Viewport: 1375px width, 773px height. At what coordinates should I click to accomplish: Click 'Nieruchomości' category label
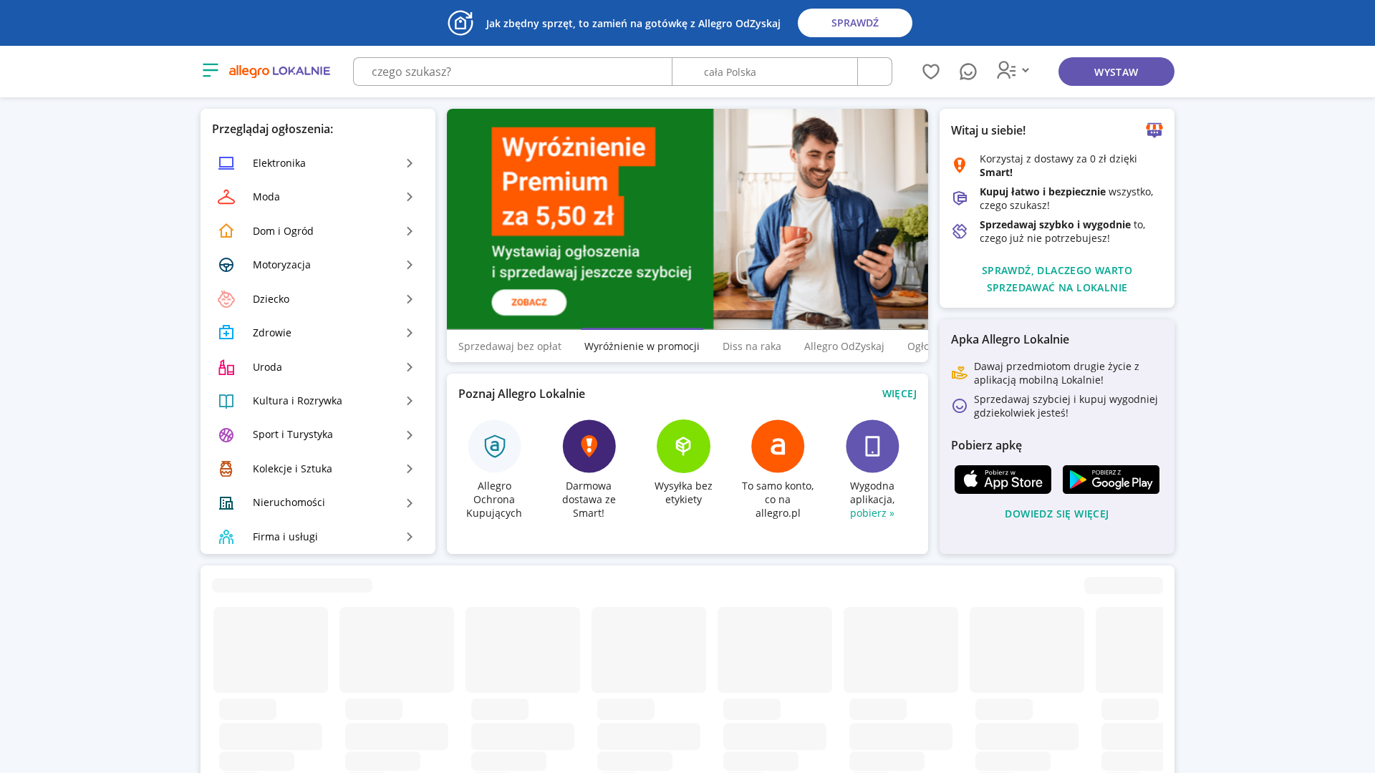pyautogui.click(x=289, y=502)
